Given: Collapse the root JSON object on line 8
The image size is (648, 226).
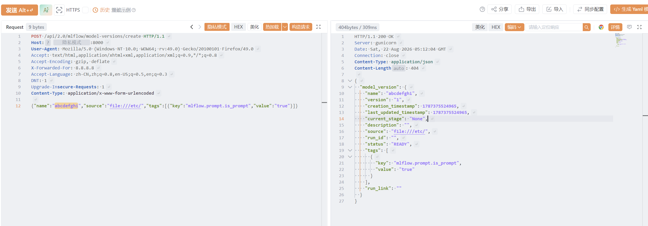Looking at the screenshot, I should (350, 81).
